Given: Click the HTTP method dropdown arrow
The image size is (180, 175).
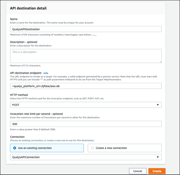Looking at the screenshot, I should (158, 105).
